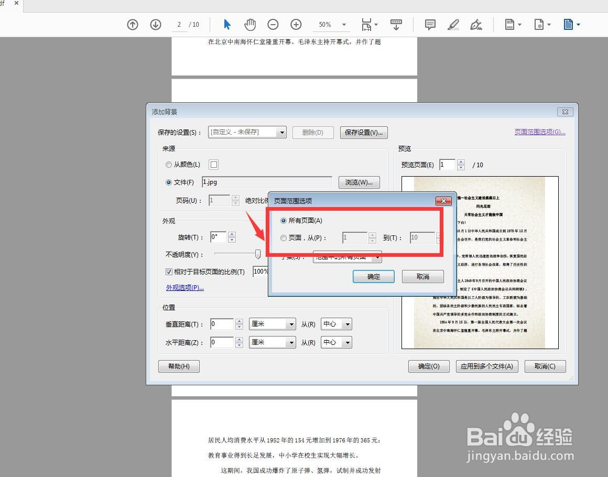The height and width of the screenshot is (477, 608).
Task: Click the file name field showing 1.jpg
Action: click(267, 182)
